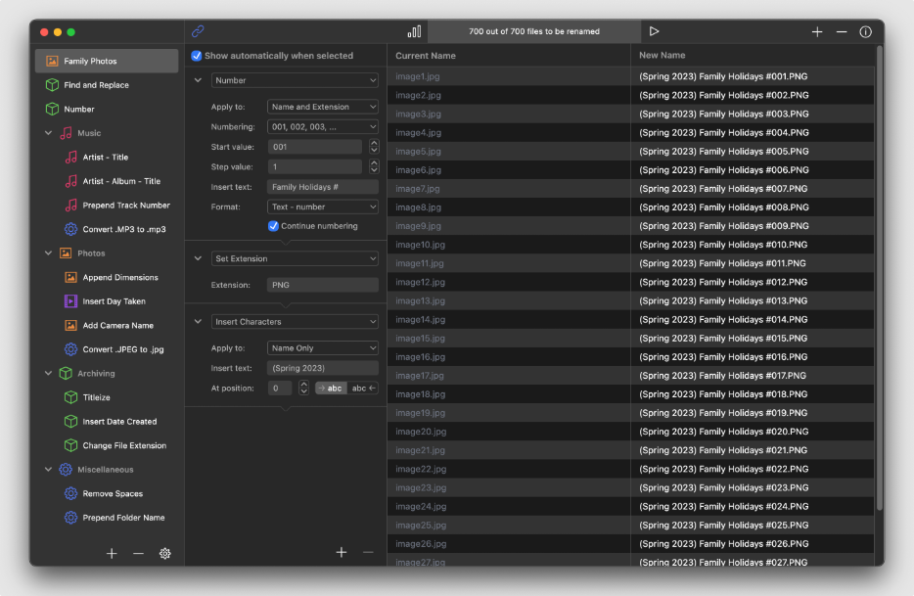Screen dimensions: 914x596
Task: Click Prepend Track Number music icon
Action: 71,206
